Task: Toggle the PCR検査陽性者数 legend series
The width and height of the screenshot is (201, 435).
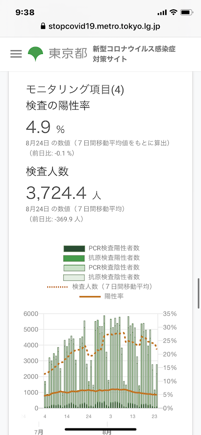Action: click(x=102, y=249)
